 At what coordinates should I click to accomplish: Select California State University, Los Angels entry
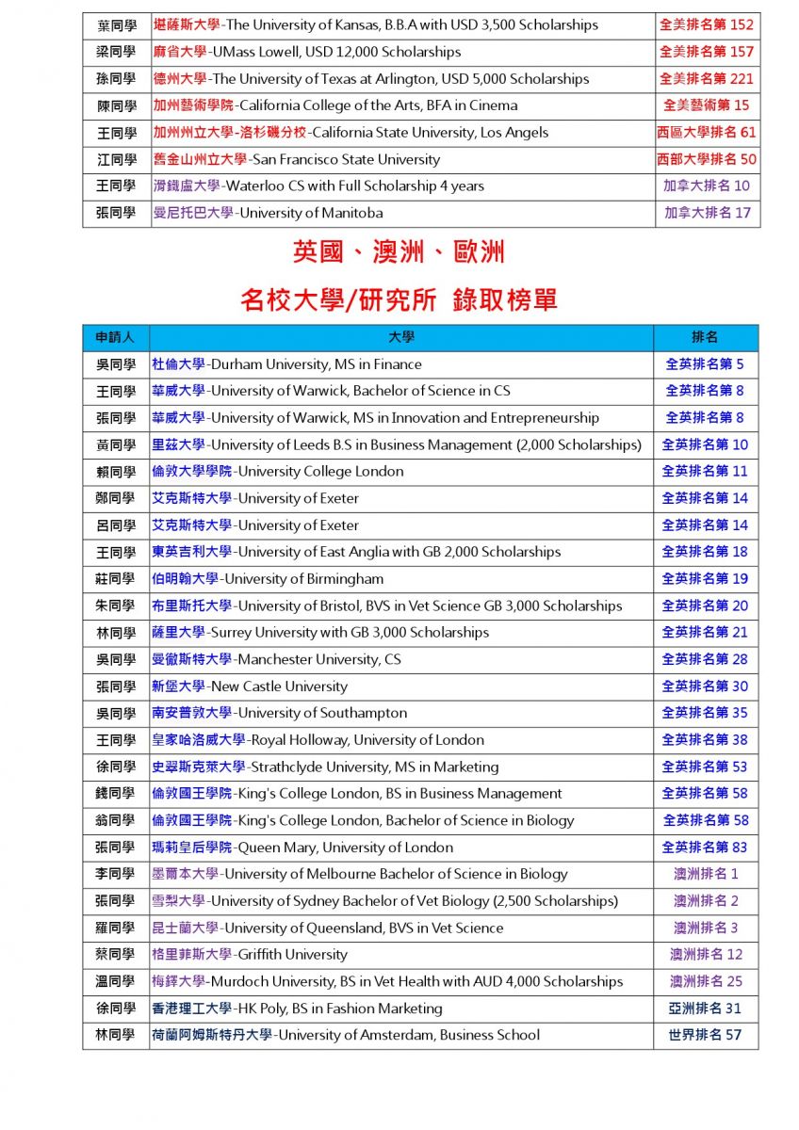[351, 133]
